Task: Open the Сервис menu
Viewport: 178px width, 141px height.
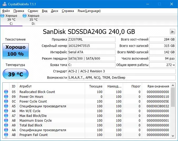Action: click(x=33, y=11)
